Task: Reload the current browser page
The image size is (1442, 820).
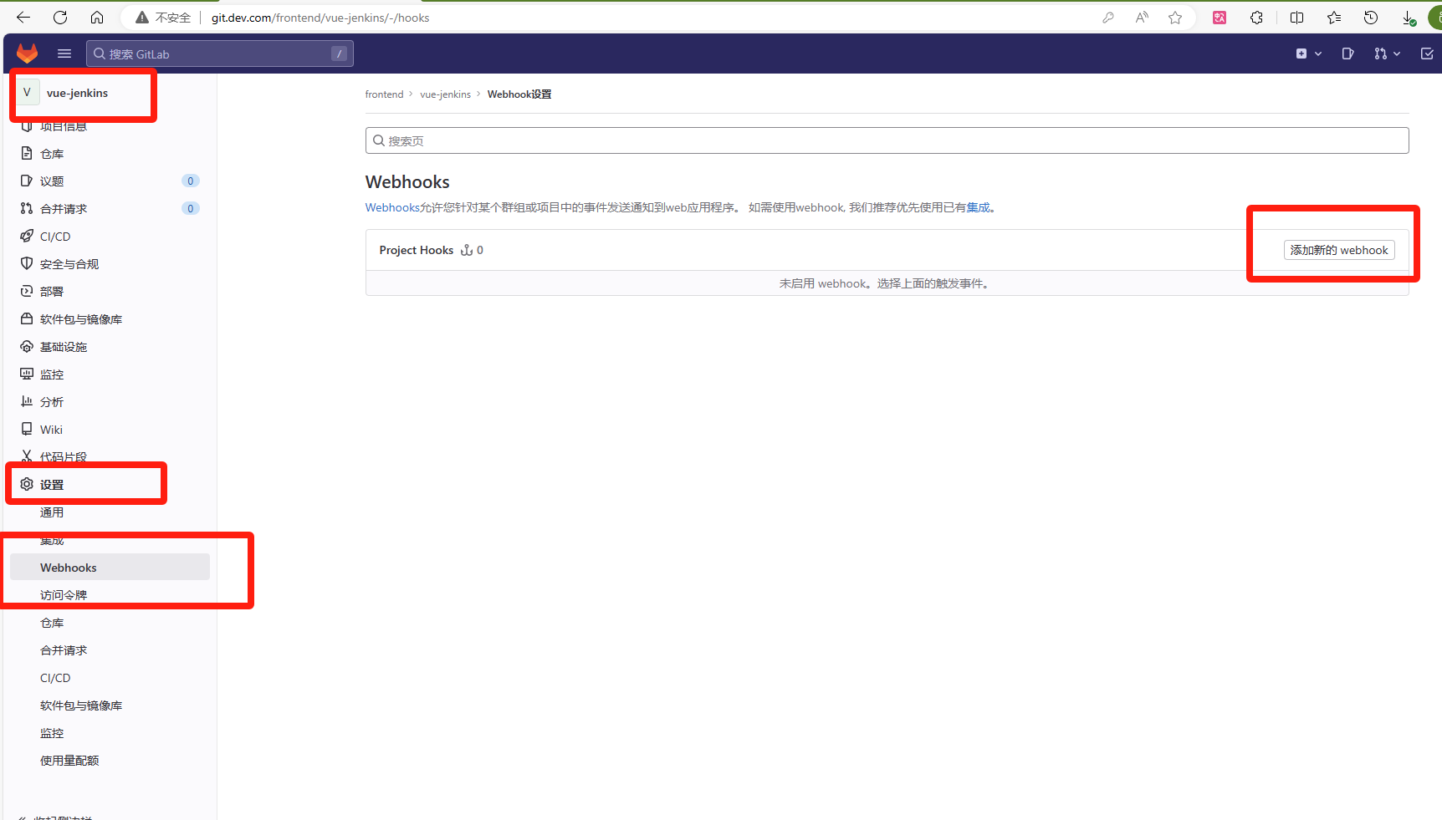Action: coord(60,18)
